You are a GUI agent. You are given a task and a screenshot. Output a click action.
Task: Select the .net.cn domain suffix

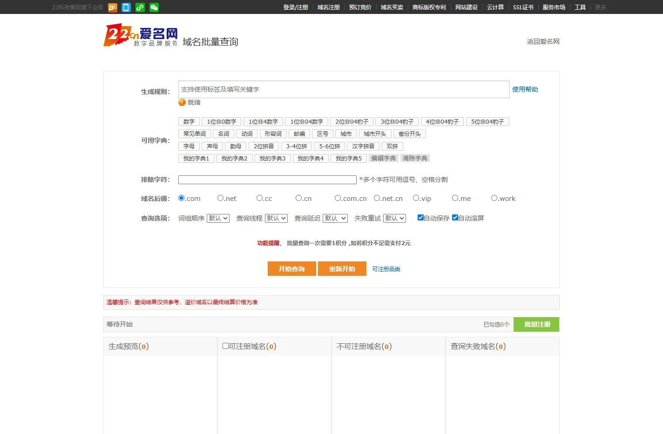377,198
